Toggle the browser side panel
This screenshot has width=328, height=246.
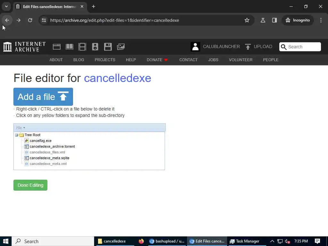(x=275, y=20)
